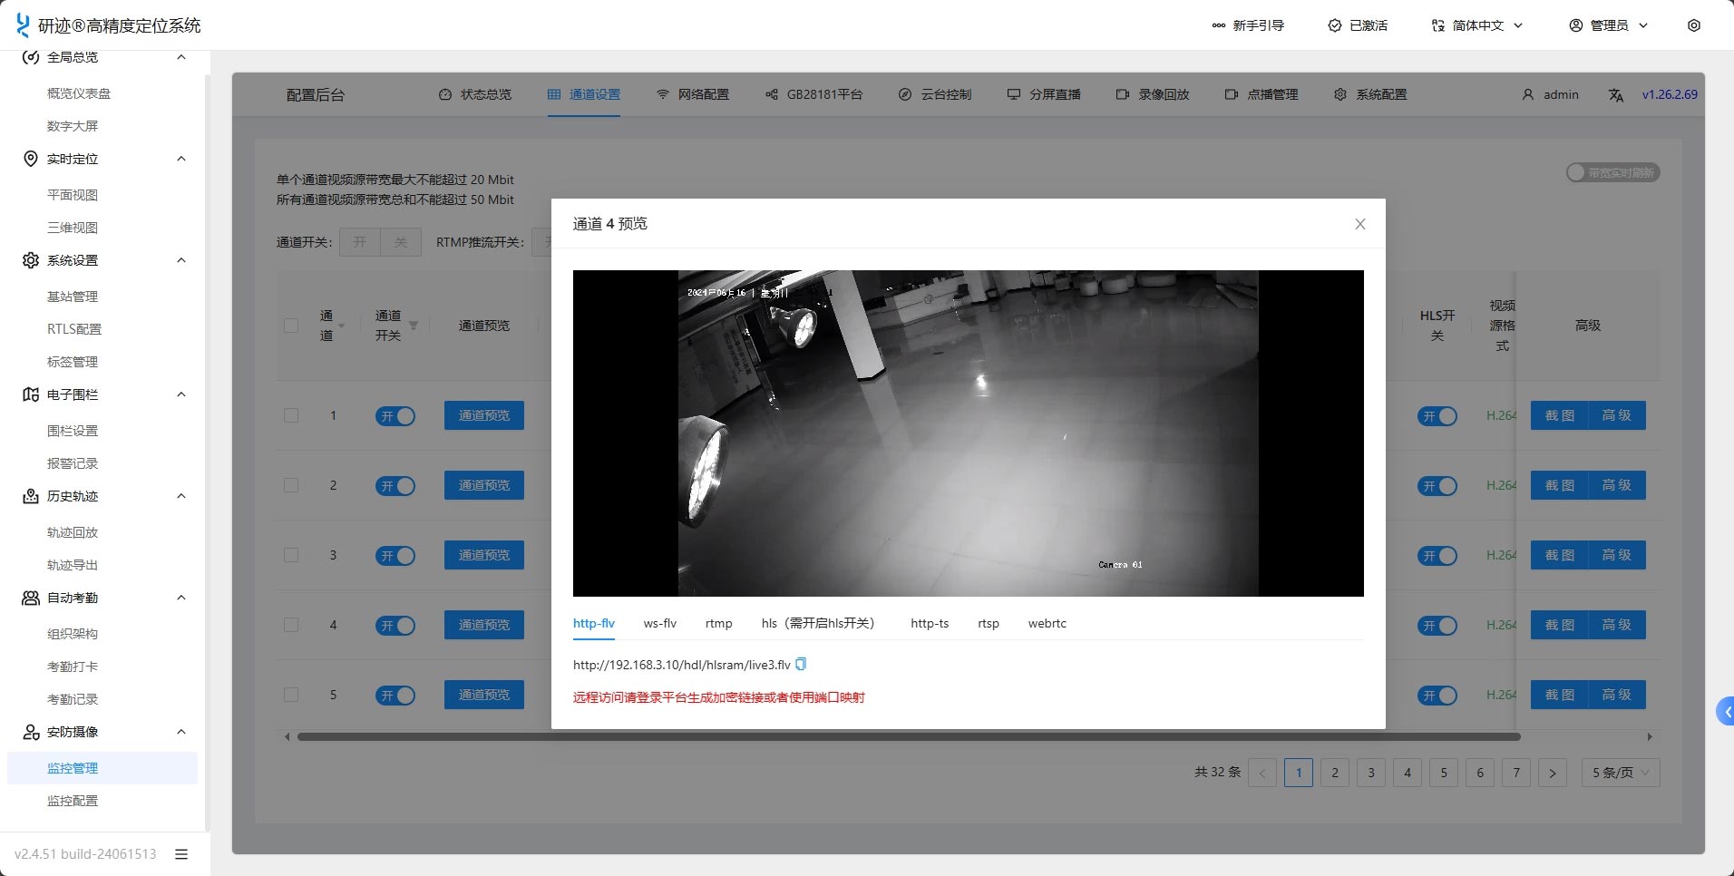The height and width of the screenshot is (876, 1734).
Task: Toggle channel 5 switch
Action: coord(395,695)
